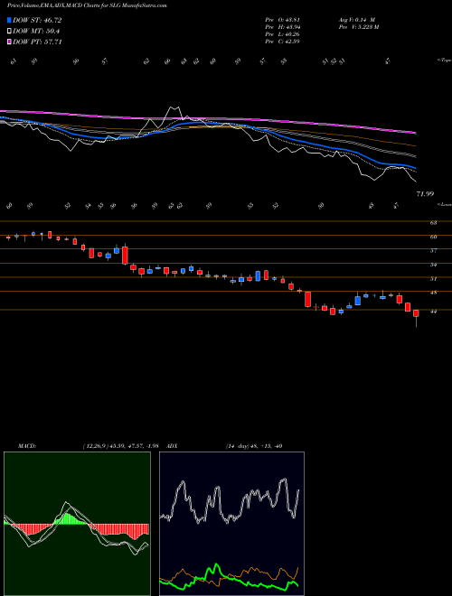Open the MACD histogram chart panel
The width and height of the screenshot is (452, 596).
(x=77, y=524)
